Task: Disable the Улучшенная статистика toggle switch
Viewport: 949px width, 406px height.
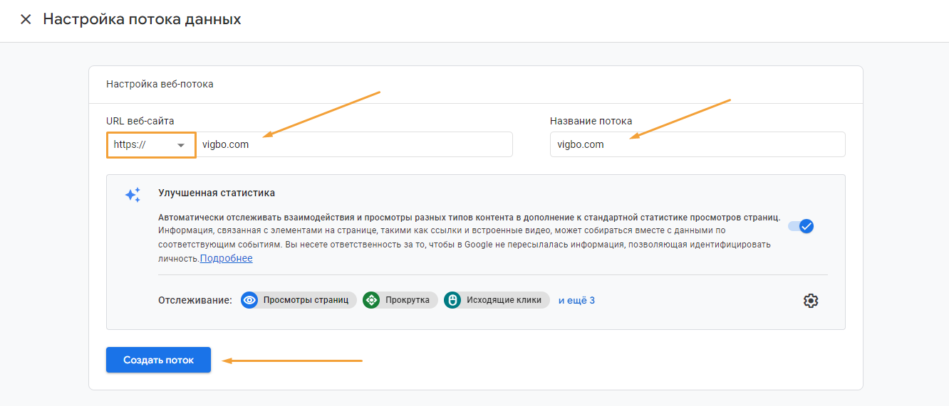Action: [x=801, y=226]
